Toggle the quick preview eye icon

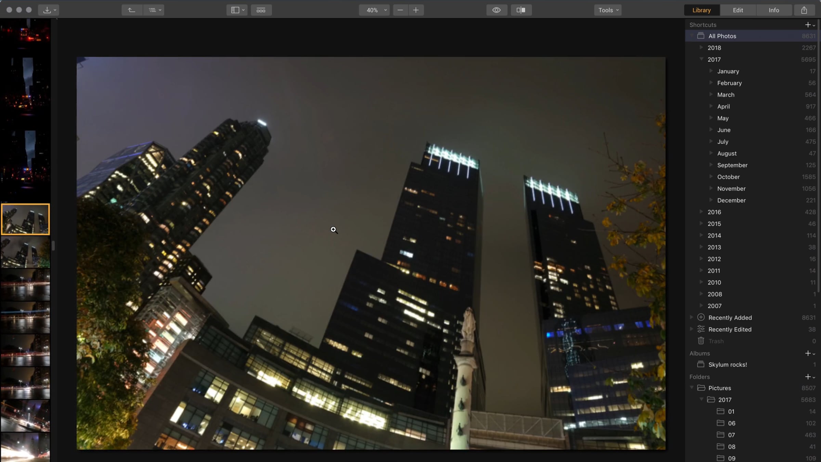pos(496,10)
